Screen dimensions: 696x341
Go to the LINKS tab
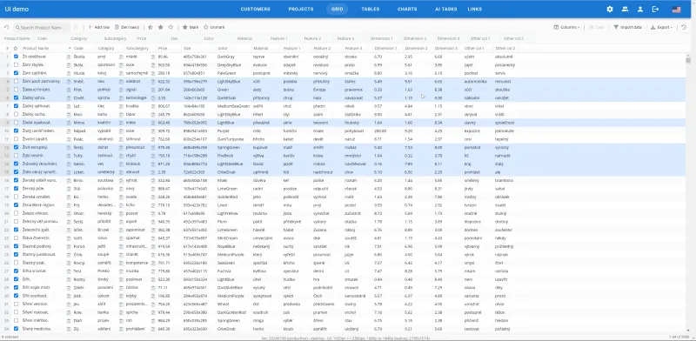point(474,9)
